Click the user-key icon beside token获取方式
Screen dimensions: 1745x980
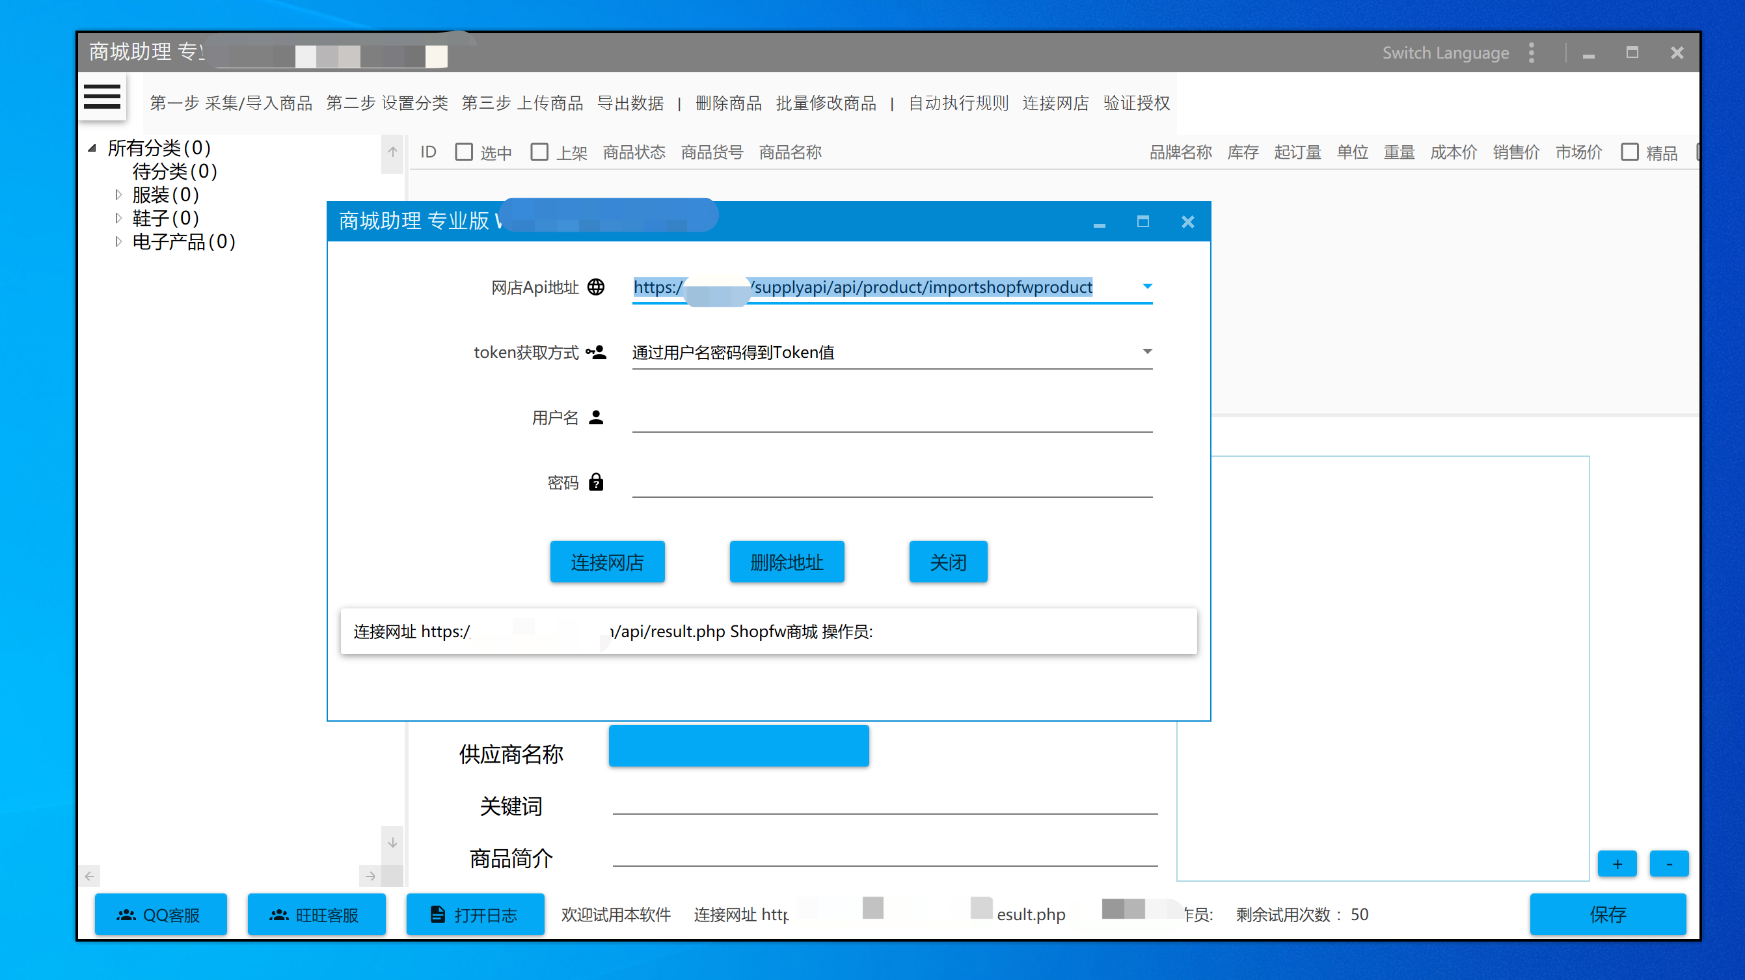(x=596, y=353)
